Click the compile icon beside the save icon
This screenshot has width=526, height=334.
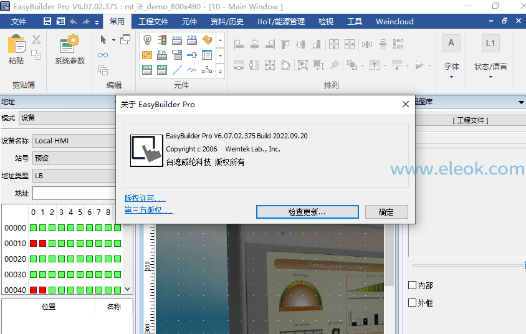click(60, 21)
